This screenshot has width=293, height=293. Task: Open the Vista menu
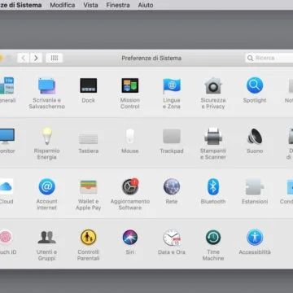90,5
